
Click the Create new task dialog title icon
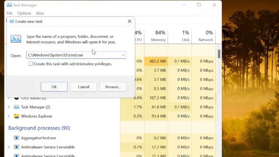pos(12,21)
